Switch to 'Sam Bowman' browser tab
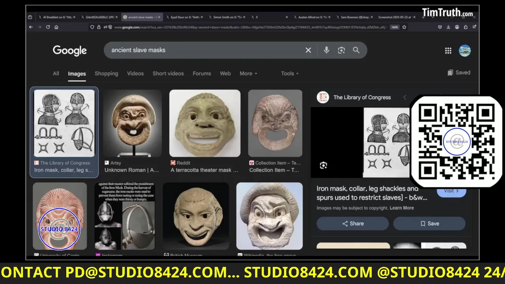 354,17
